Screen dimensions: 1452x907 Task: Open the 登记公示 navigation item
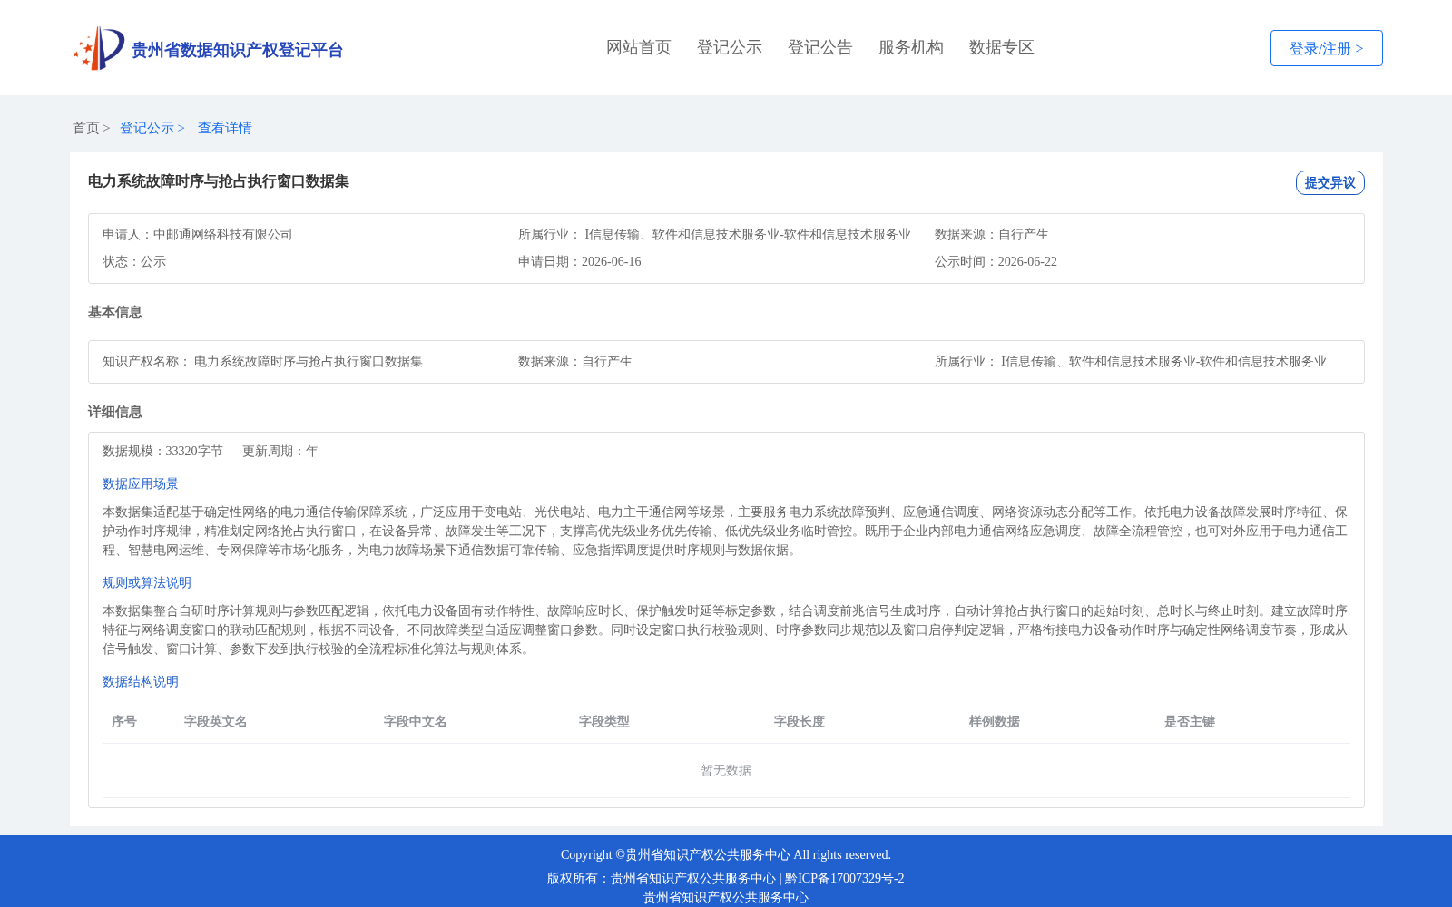click(x=730, y=47)
